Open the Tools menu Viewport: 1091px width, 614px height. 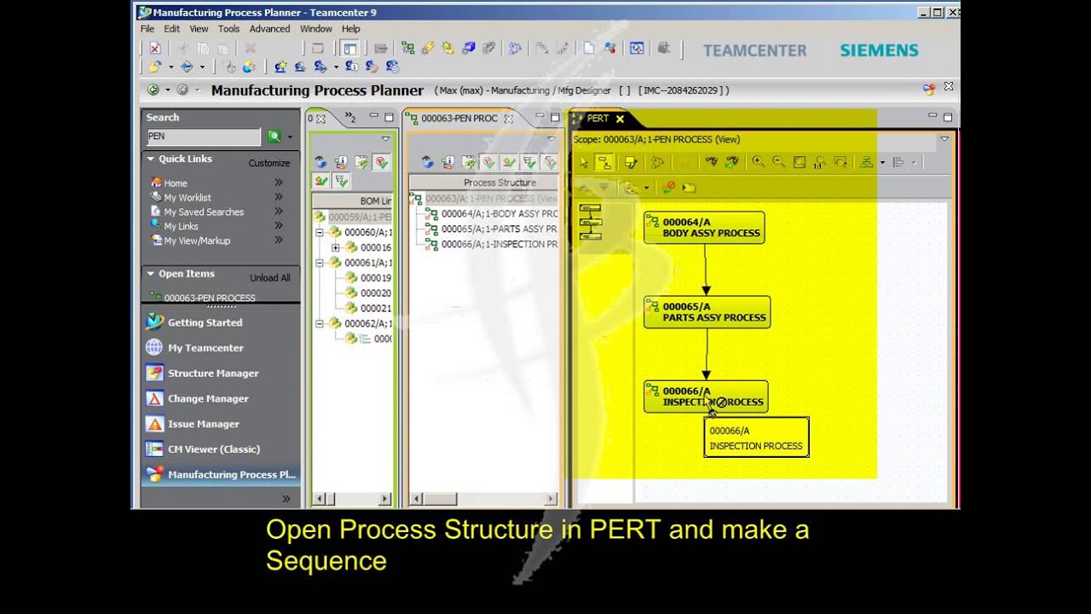[228, 28]
